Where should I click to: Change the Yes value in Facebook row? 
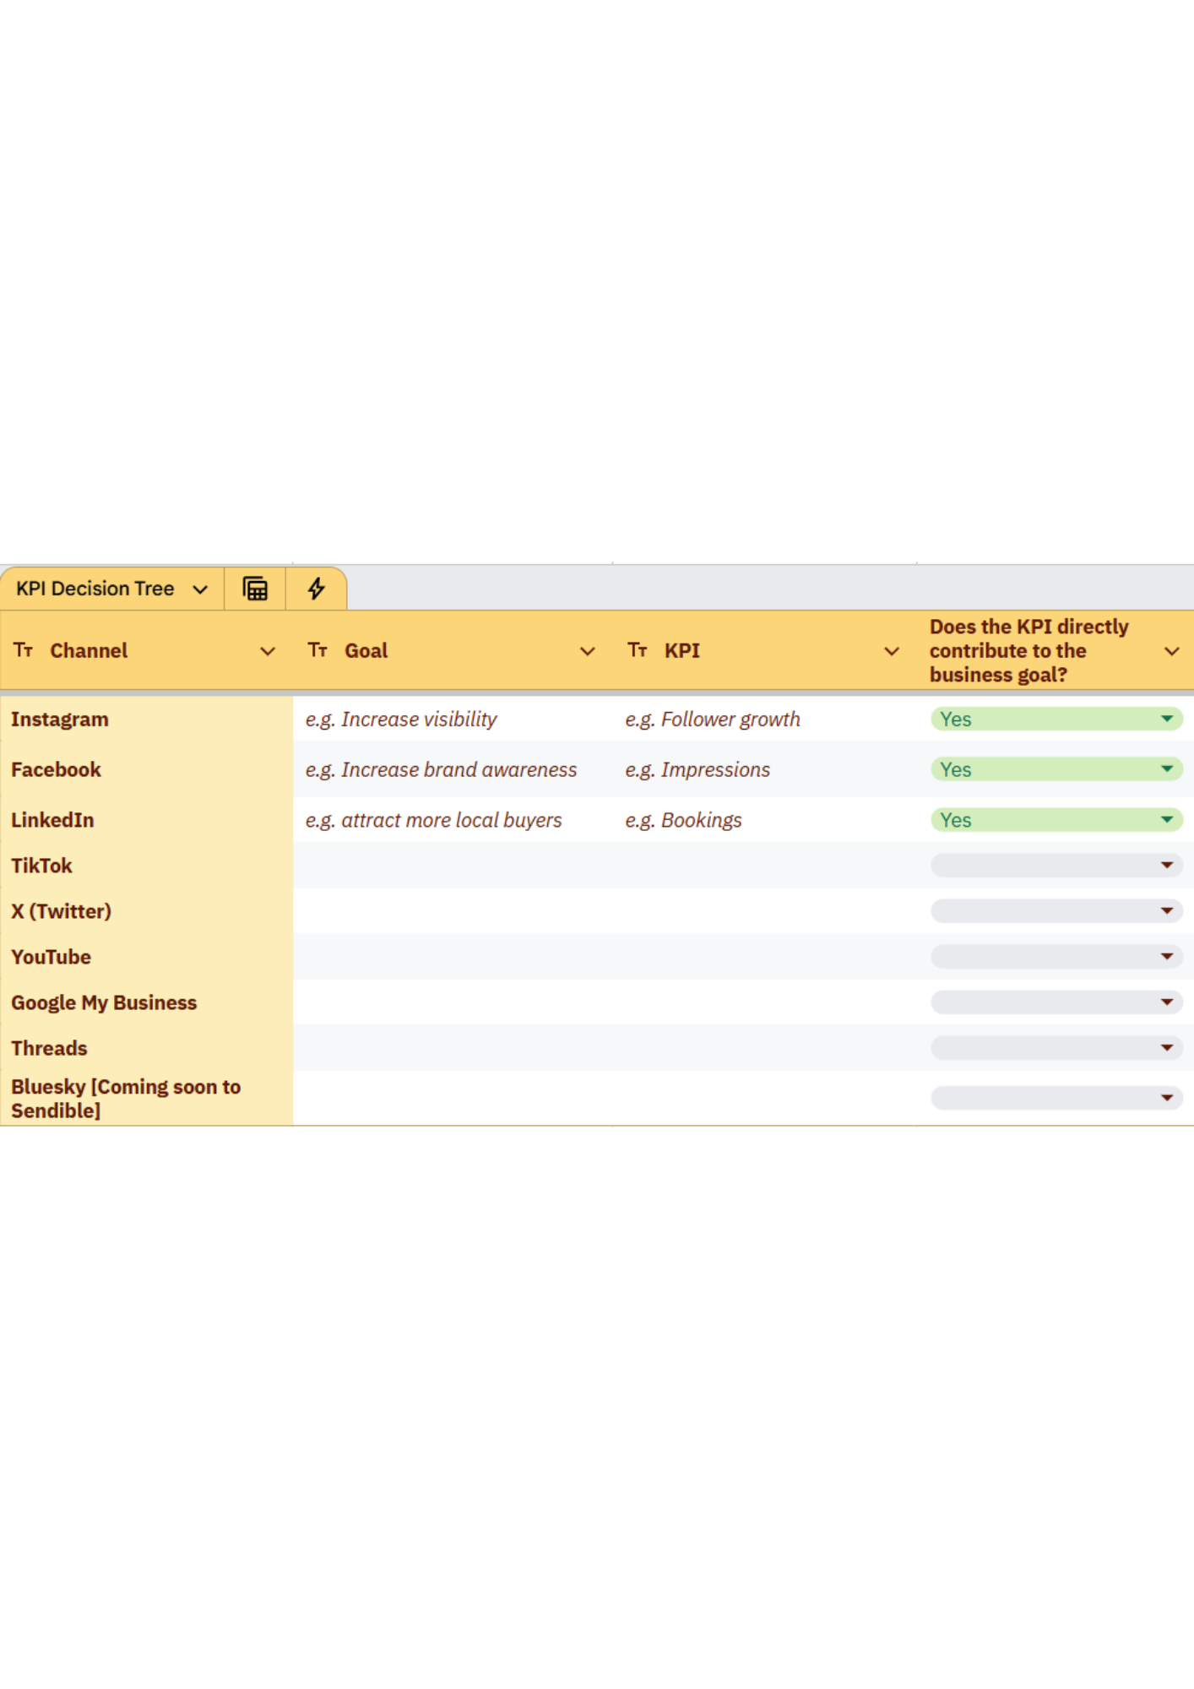(x=1167, y=769)
